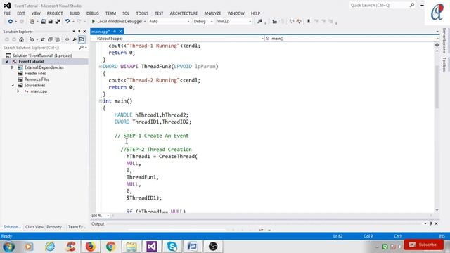Switch to the Class View tab
Image resolution: width=450 pixels, height=253 pixels.
tap(34, 227)
